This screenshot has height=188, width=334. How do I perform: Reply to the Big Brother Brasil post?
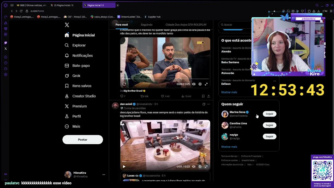point(123,96)
